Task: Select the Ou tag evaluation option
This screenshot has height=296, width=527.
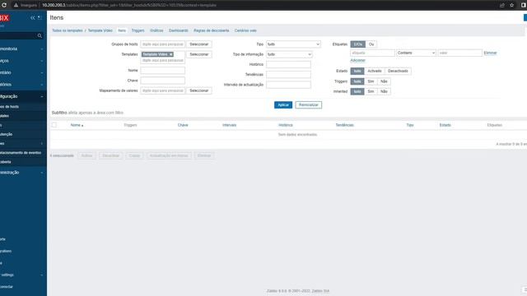Action: click(x=371, y=44)
